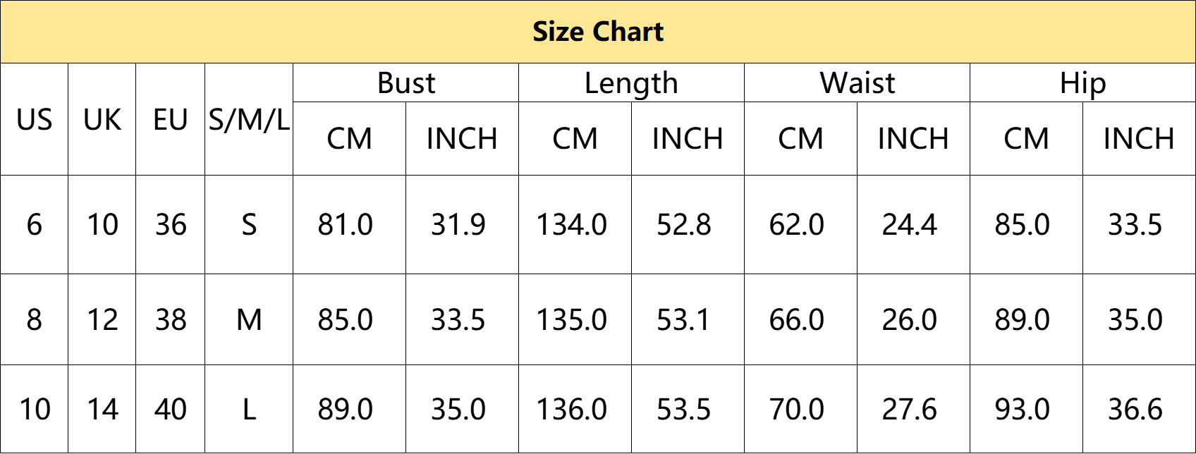Click the EU column header
Viewport: 1196px width, 454px height.
pos(171,119)
